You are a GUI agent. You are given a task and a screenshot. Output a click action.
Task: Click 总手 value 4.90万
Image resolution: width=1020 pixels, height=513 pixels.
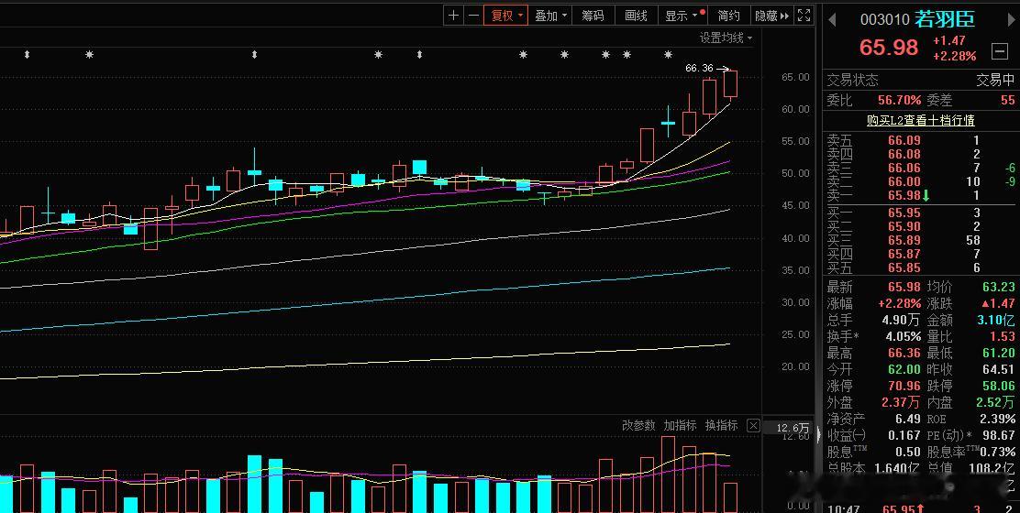click(x=901, y=320)
